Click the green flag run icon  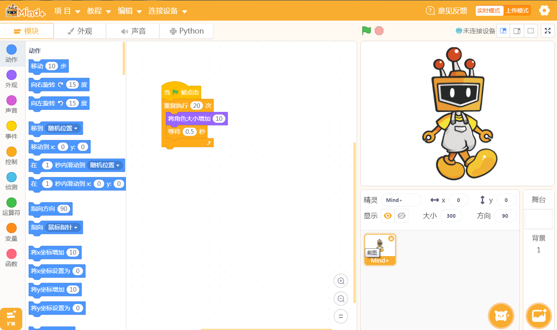point(366,31)
